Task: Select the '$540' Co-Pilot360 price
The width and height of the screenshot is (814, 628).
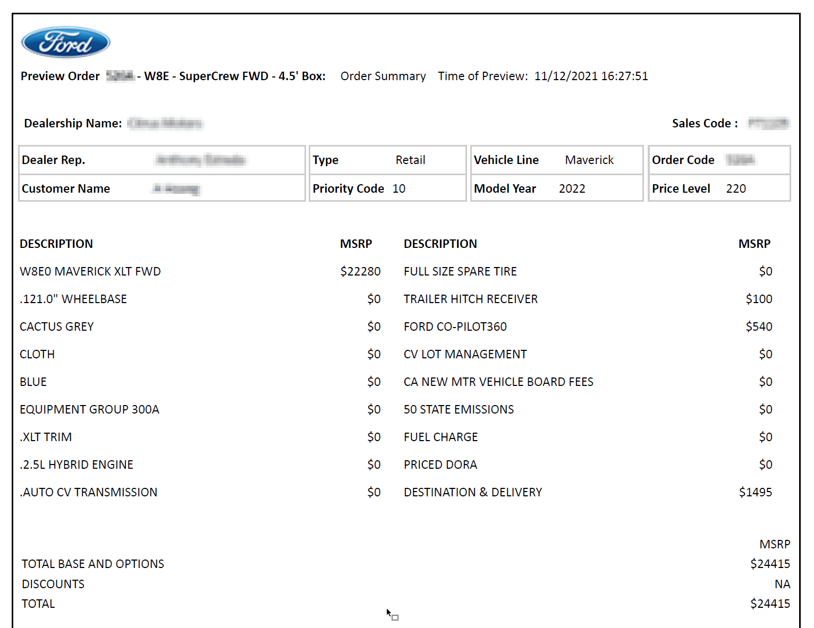Action: 759,327
